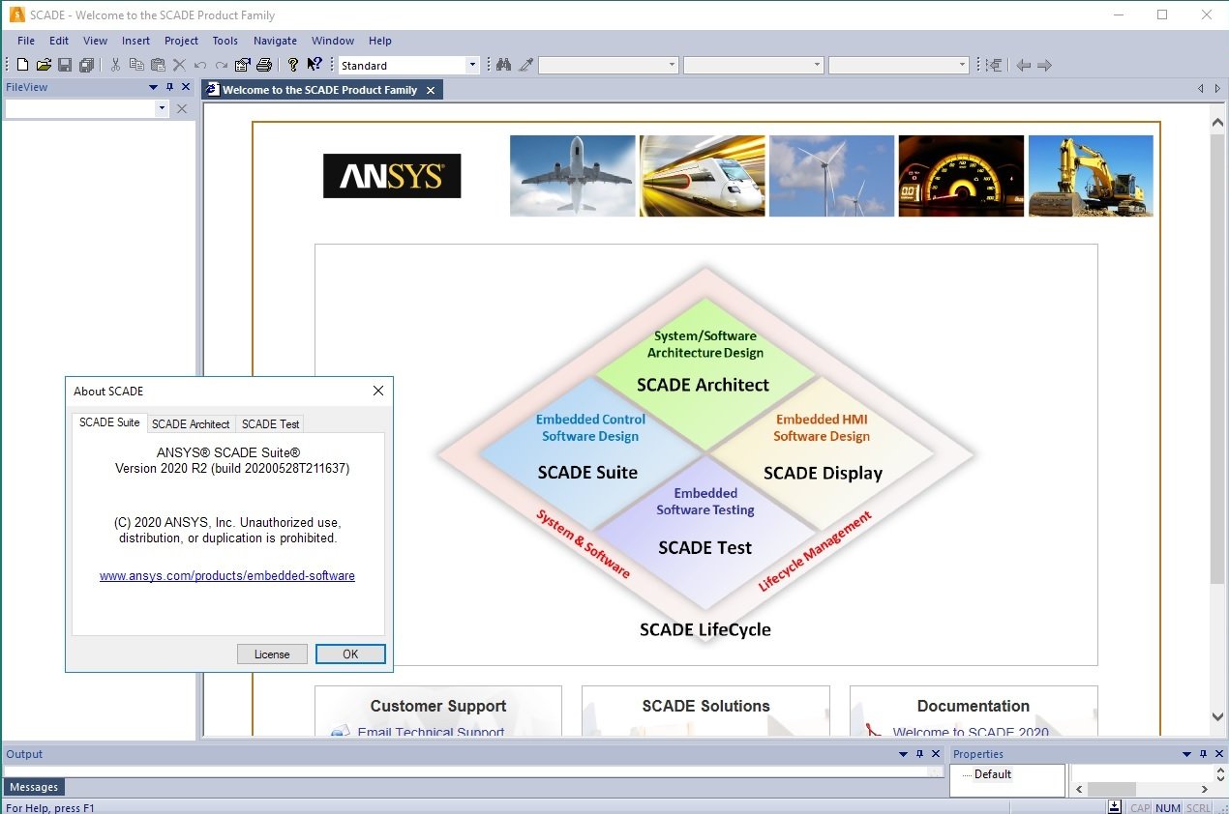
Task: Click the Copy toolbar icon
Action: [136, 65]
